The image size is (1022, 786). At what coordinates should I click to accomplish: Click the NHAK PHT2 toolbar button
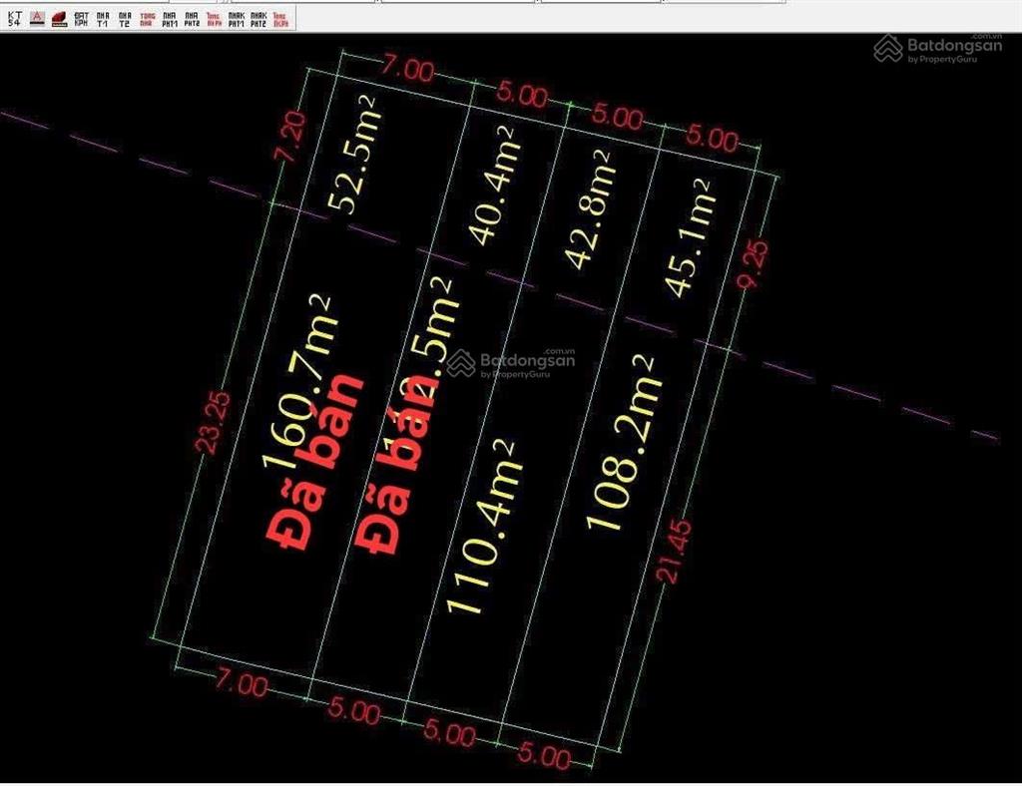click(258, 18)
